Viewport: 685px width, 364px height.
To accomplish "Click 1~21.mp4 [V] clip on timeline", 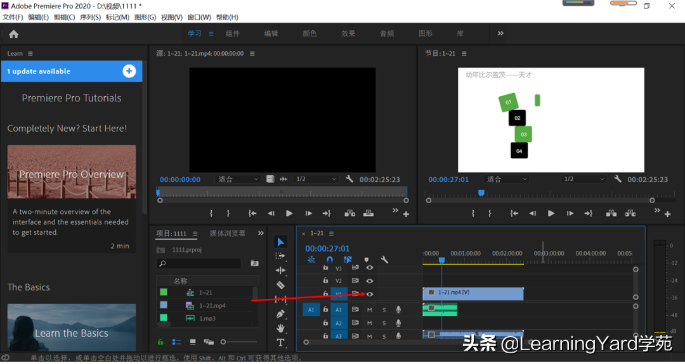I will coord(473,294).
